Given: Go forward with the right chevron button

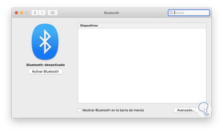Looking at the screenshot, I should point(42,13).
